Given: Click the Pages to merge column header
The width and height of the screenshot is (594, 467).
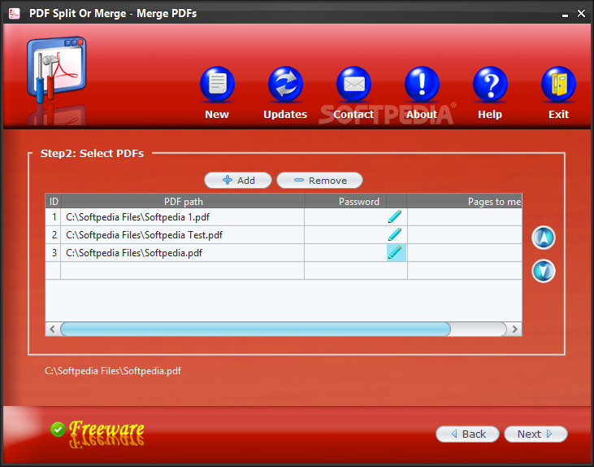Looking at the screenshot, I should [465, 202].
